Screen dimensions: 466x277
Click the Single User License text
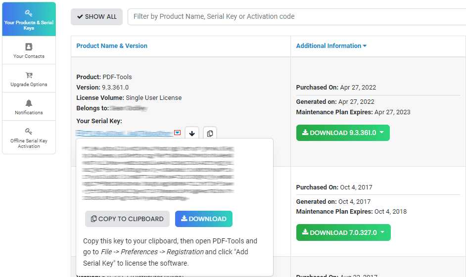click(154, 98)
